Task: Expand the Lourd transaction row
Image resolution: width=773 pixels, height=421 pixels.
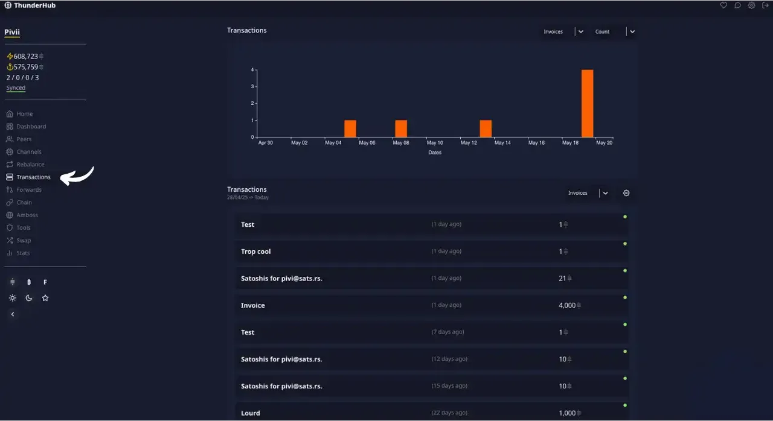Action: pyautogui.click(x=432, y=412)
